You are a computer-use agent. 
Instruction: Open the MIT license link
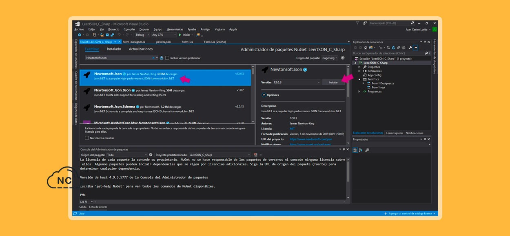(292, 129)
